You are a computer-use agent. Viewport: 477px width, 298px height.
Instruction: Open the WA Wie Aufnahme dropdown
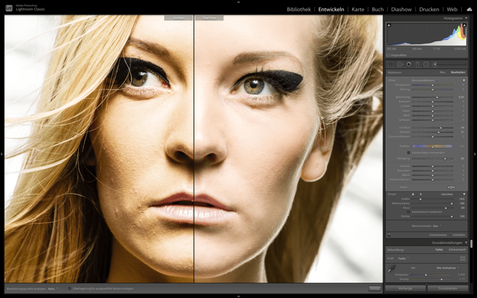click(448, 268)
